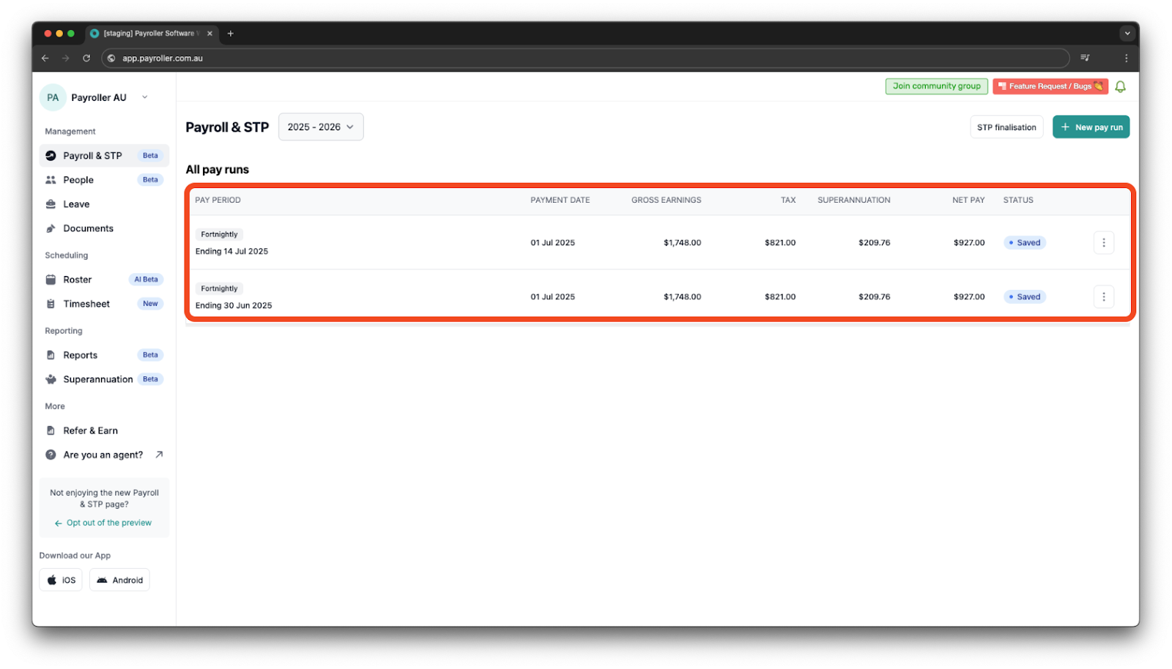Click the NET PAY column header
1172x669 pixels.
[968, 200]
